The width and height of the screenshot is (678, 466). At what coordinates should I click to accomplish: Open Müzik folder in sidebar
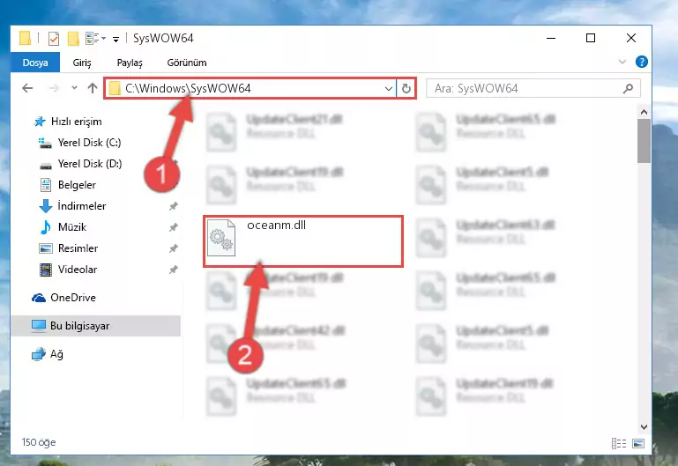63,227
